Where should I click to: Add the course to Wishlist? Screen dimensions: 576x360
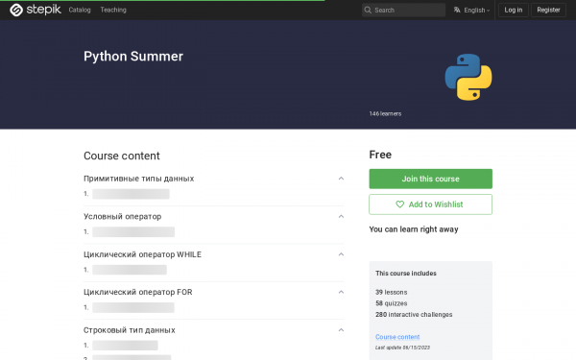coord(430,204)
